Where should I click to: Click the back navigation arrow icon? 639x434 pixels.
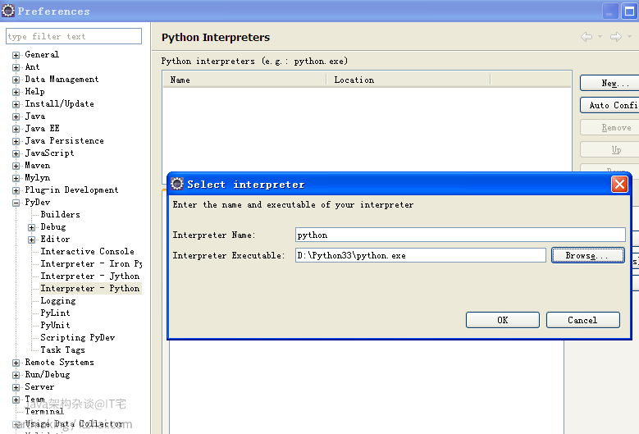pos(586,37)
